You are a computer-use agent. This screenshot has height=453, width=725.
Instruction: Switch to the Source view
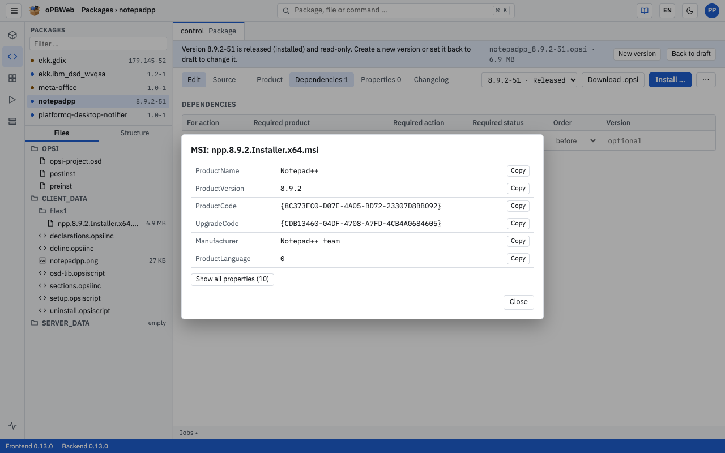click(224, 80)
